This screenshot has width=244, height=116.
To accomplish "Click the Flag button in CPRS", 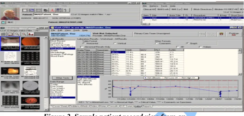I will 202,34.
